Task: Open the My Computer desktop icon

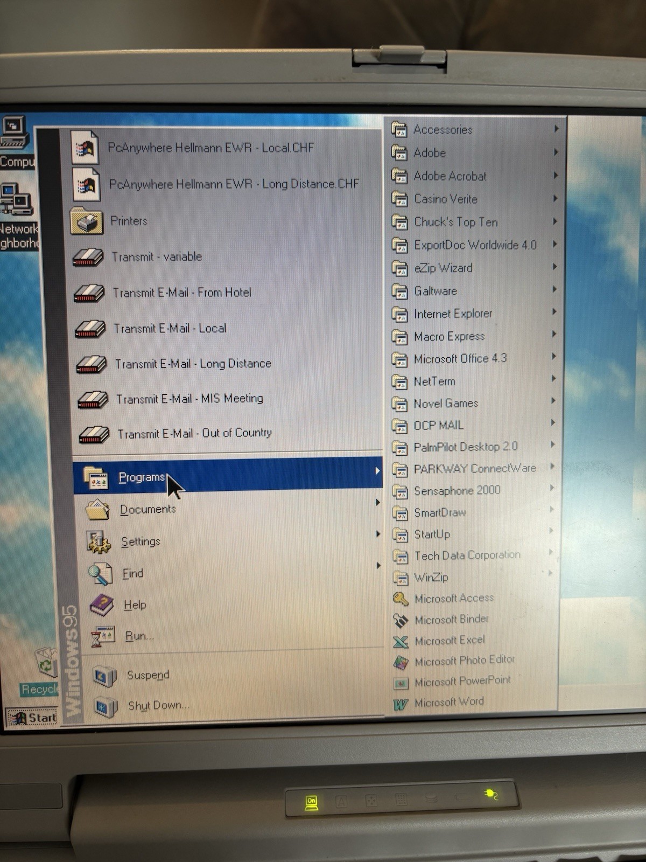Action: click(x=15, y=133)
